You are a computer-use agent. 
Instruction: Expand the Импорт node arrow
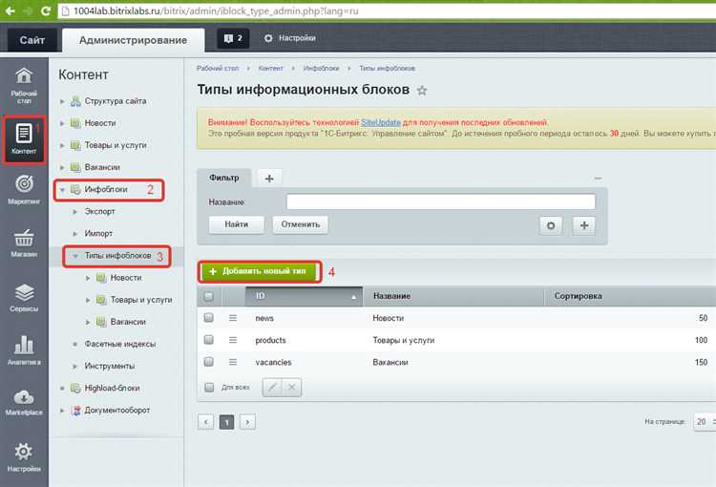coord(75,233)
